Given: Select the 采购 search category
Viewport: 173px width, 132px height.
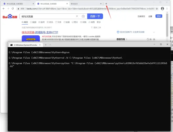Looking at the screenshot, I should (x=83, y=22).
